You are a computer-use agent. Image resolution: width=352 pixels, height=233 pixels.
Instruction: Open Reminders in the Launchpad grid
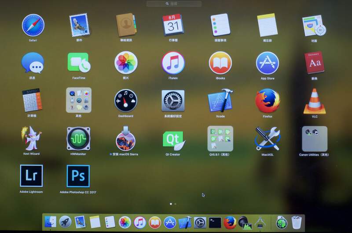point(220,25)
